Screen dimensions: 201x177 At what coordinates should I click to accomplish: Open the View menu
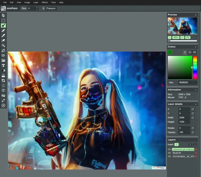pyautogui.click(x=19, y=2)
